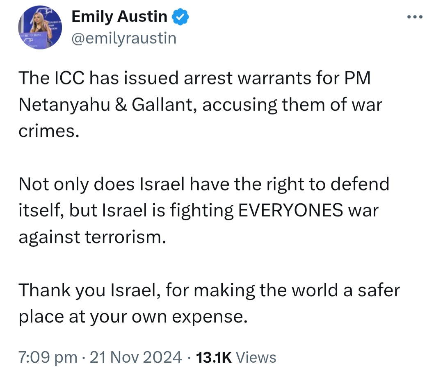Screen dimensions: 443x384
Task: Click the 7:09 pm timestamp
Action: click(48, 357)
